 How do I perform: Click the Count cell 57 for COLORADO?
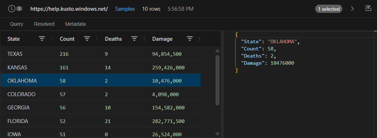(x=63, y=94)
